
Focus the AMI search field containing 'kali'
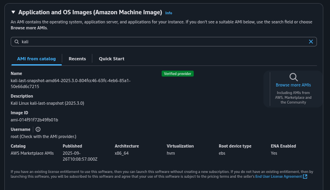pos(158,42)
